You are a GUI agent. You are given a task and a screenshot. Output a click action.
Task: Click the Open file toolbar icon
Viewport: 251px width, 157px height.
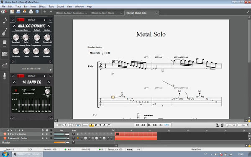click(x=18, y=12)
